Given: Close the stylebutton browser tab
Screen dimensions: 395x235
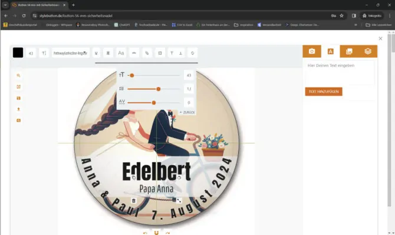Looking at the screenshot, I should click(64, 5).
